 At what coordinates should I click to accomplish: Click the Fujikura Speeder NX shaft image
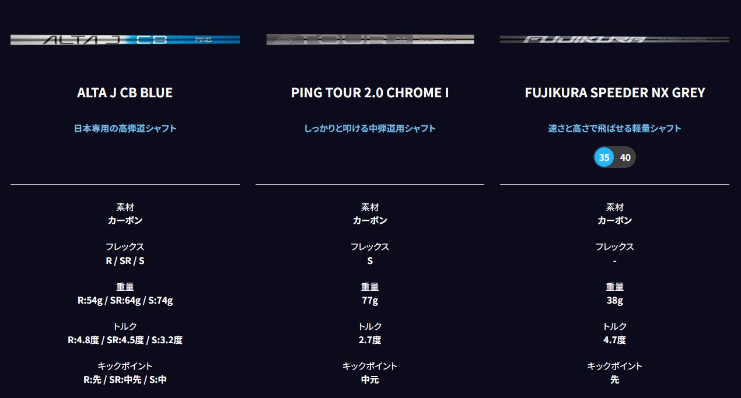[x=614, y=40]
